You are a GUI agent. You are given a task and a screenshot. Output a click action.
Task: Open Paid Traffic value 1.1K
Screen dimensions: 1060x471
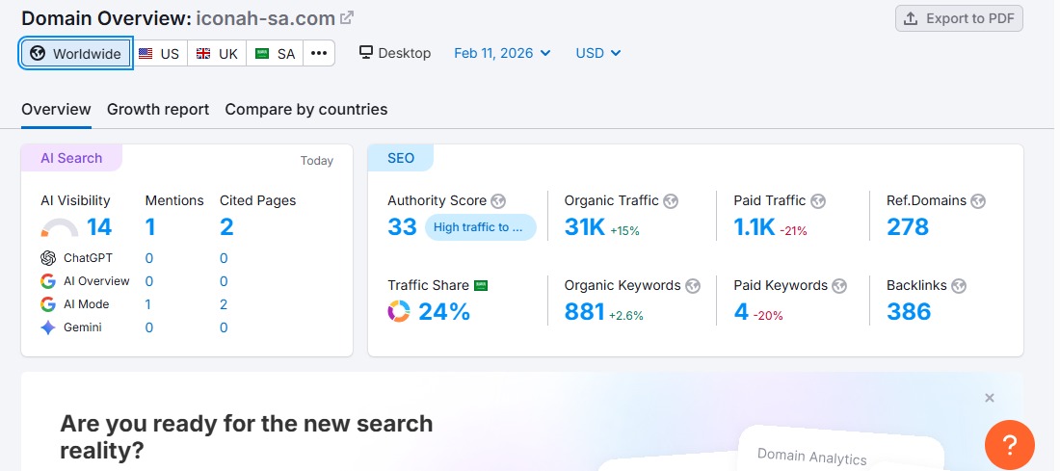[755, 227]
